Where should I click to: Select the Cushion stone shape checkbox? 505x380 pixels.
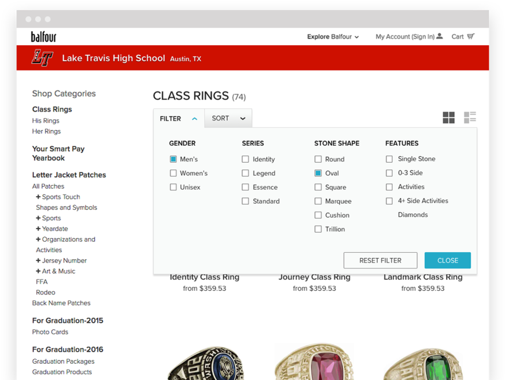coord(318,215)
